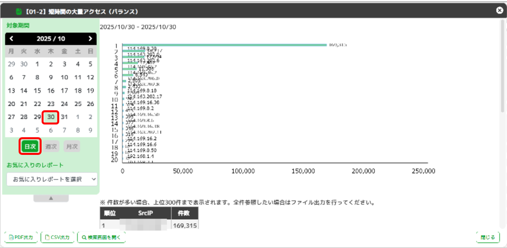
Task: Collapse the side panel with up triangle
Action: click(x=51, y=198)
